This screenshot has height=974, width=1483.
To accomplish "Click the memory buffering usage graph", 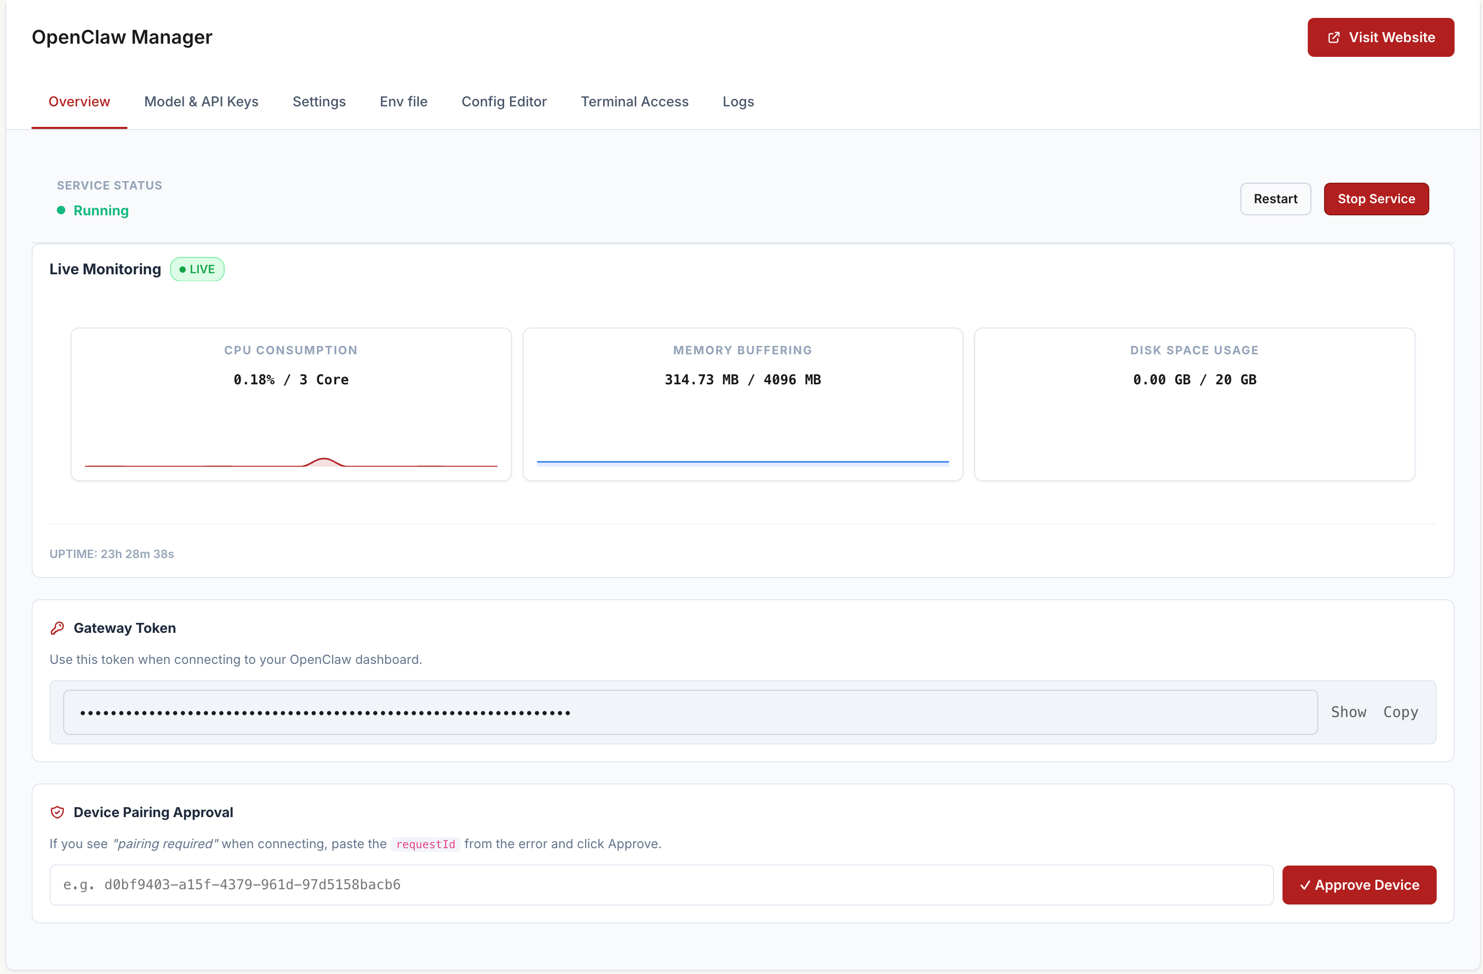I will coord(743,463).
